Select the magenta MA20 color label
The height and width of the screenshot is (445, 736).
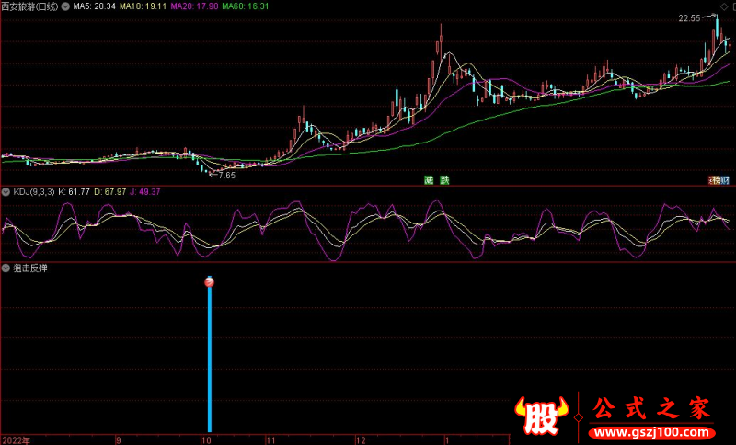click(195, 6)
